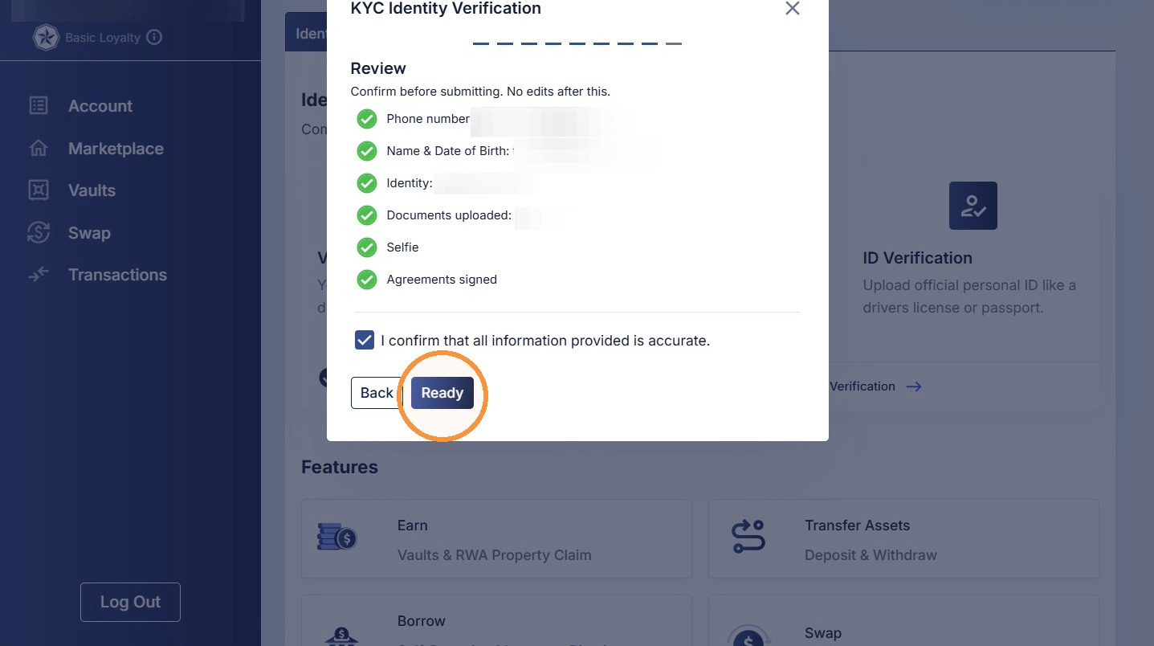The width and height of the screenshot is (1154, 646).
Task: Click the Swap circular dollar icon
Action: click(39, 232)
